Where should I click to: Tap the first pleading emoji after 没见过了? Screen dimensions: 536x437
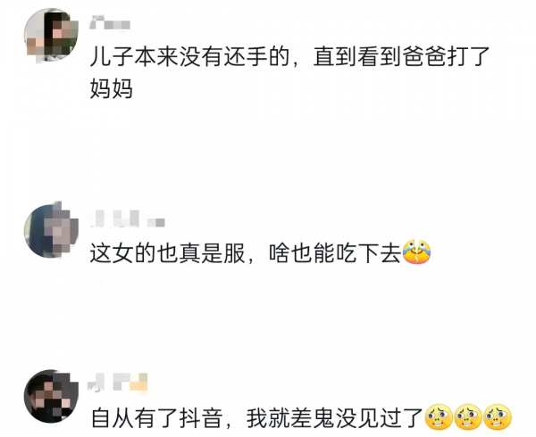click(x=439, y=417)
